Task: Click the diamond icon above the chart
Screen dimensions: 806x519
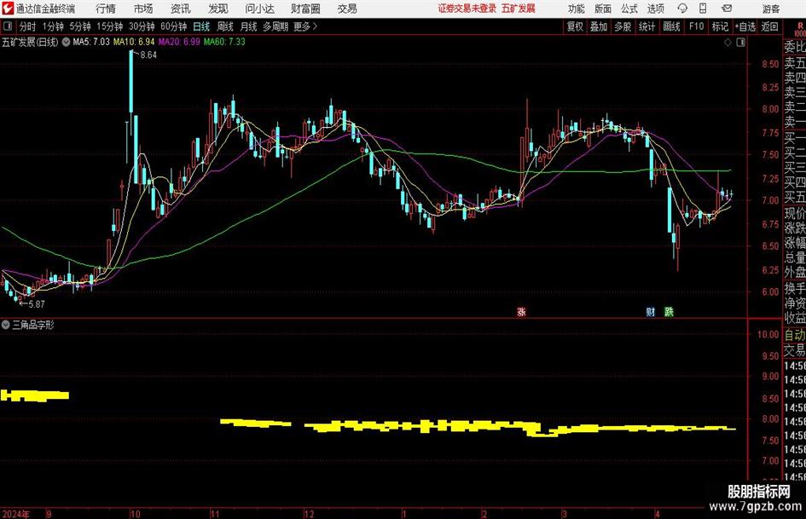Action: tap(728, 43)
